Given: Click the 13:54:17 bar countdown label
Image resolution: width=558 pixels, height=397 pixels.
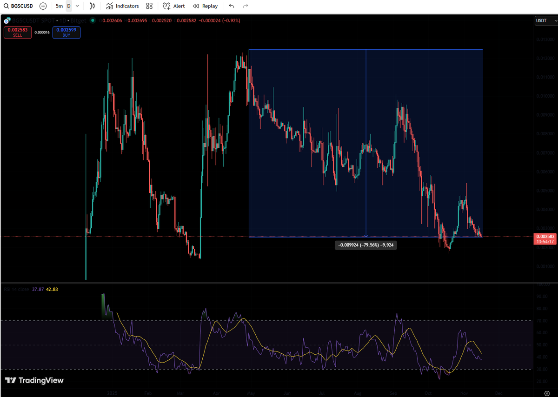Looking at the screenshot, I should click(x=545, y=242).
